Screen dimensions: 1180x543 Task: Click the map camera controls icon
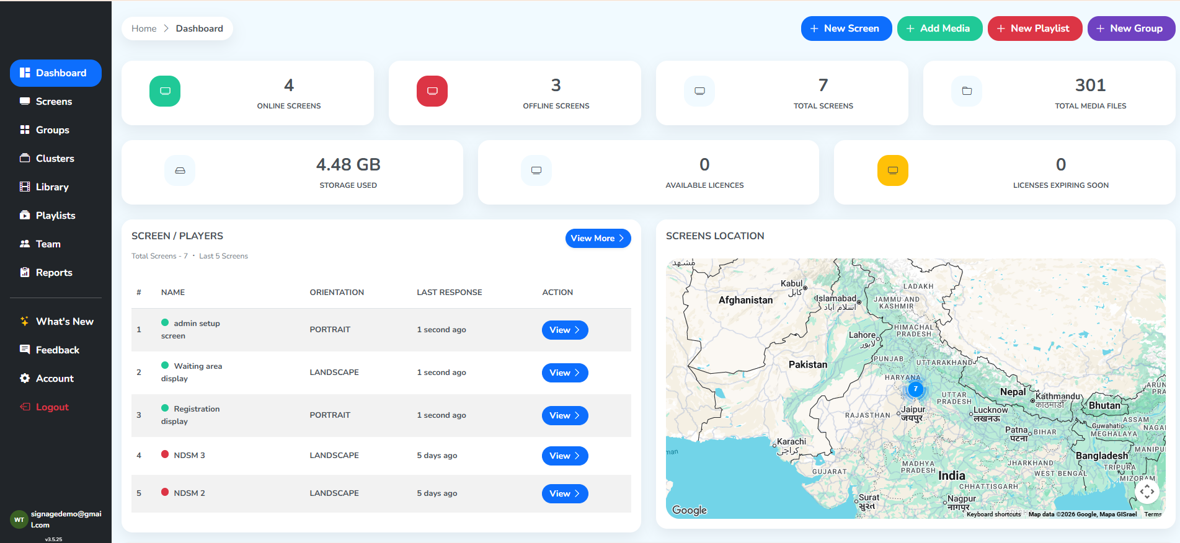(1147, 492)
